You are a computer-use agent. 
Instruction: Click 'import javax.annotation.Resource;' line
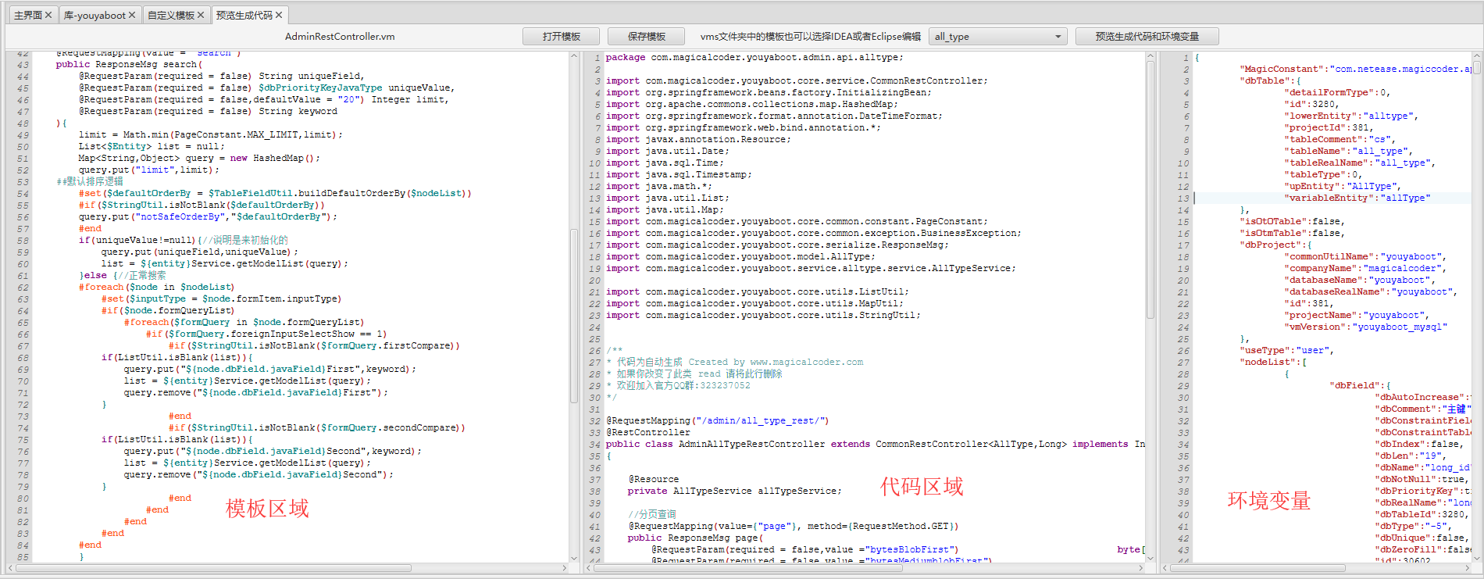pos(698,139)
